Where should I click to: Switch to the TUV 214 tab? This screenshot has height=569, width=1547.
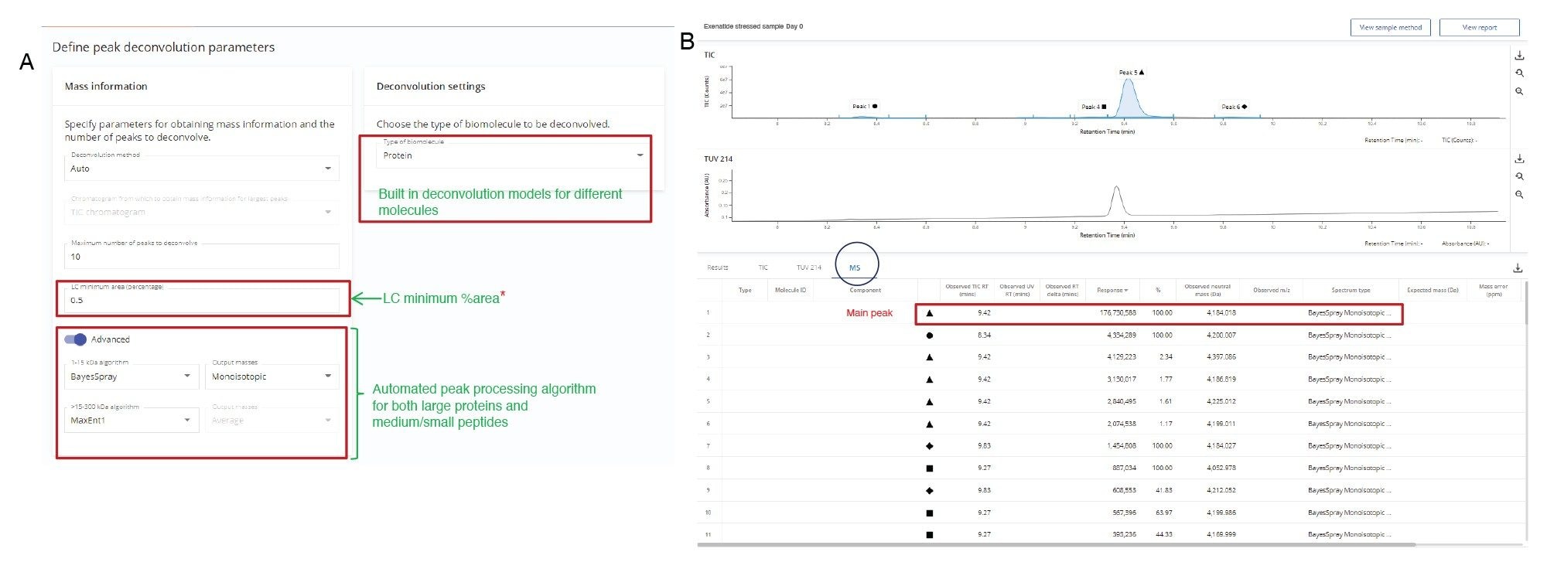809,267
